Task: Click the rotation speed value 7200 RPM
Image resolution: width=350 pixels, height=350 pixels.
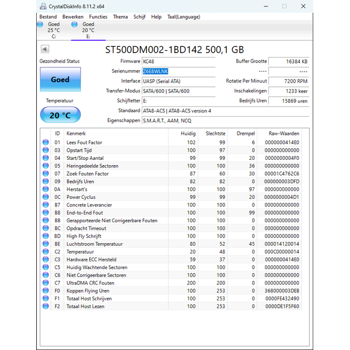Action: coord(289,81)
